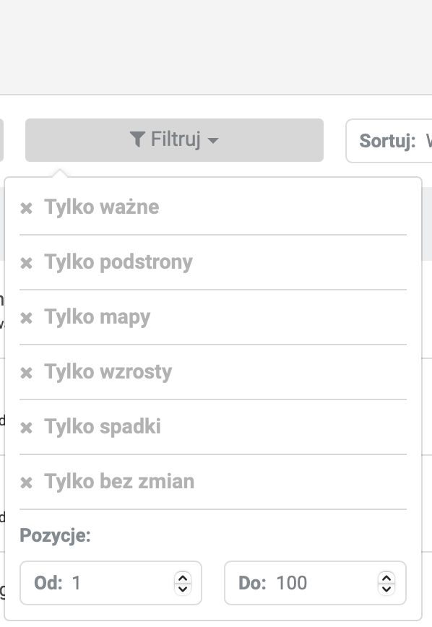Increase the Do position value
This screenshot has height=627, width=432.
tap(386, 578)
